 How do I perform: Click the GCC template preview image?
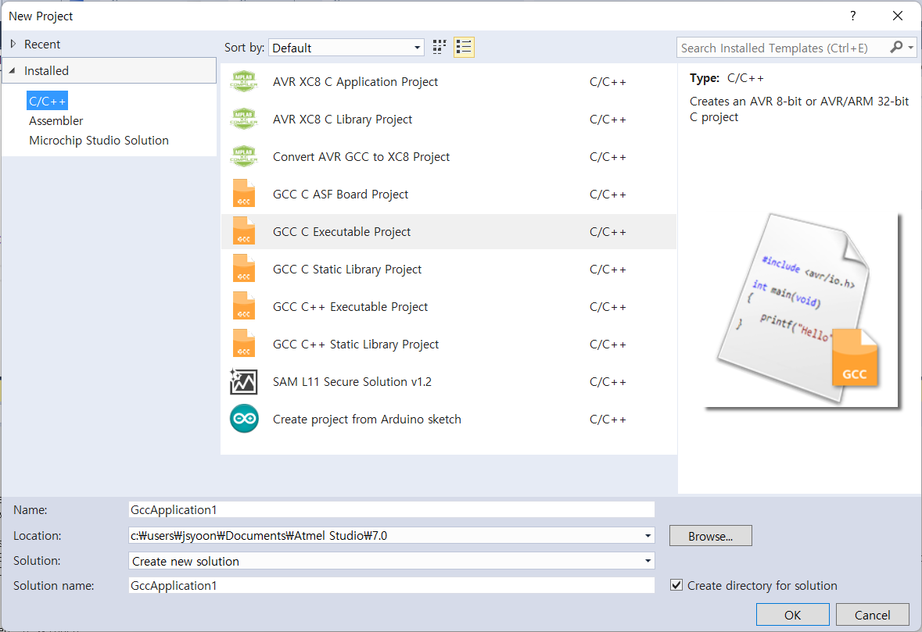point(804,310)
